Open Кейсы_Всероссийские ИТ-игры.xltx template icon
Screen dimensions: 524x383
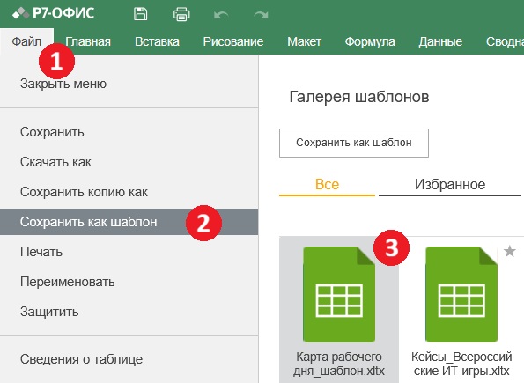coord(461,294)
